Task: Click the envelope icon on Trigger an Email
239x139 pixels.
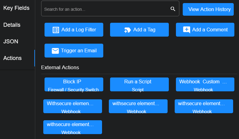Action: point(55,51)
